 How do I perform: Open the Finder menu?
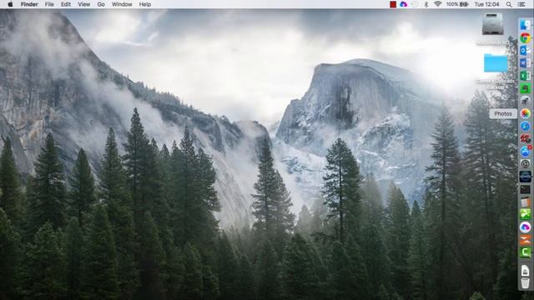(29, 4)
